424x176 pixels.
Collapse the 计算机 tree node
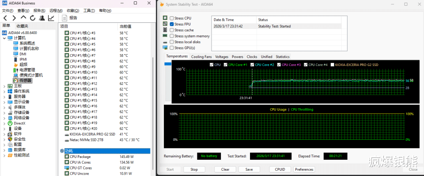click(x=4, y=38)
